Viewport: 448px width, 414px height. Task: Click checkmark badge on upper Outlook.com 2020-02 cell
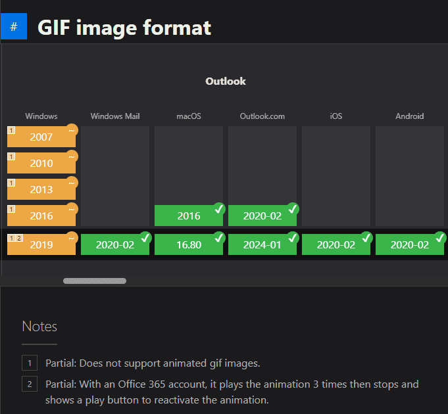(293, 209)
